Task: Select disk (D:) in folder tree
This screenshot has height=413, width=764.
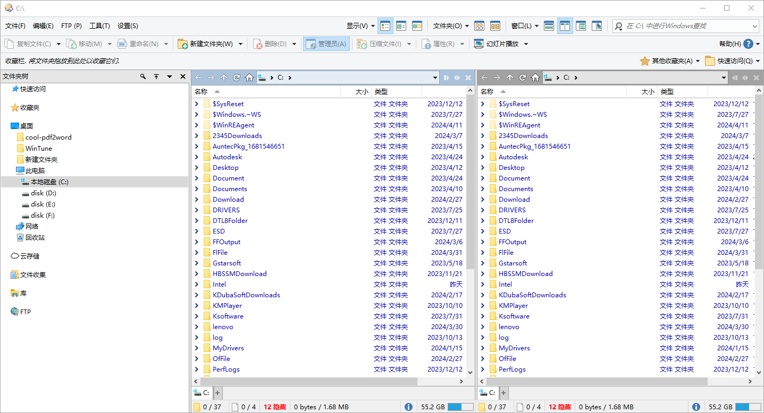Action: point(43,193)
